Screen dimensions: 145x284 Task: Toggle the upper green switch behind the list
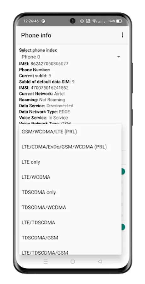click(123, 171)
